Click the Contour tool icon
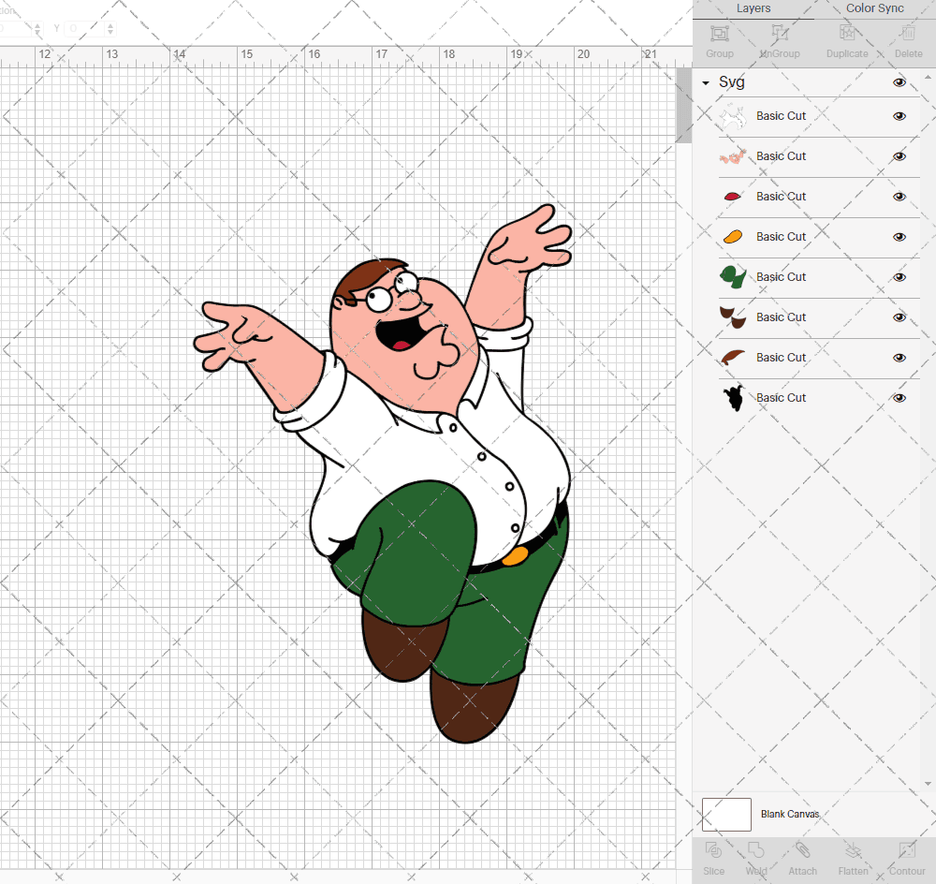This screenshot has height=884, width=936. [x=907, y=850]
